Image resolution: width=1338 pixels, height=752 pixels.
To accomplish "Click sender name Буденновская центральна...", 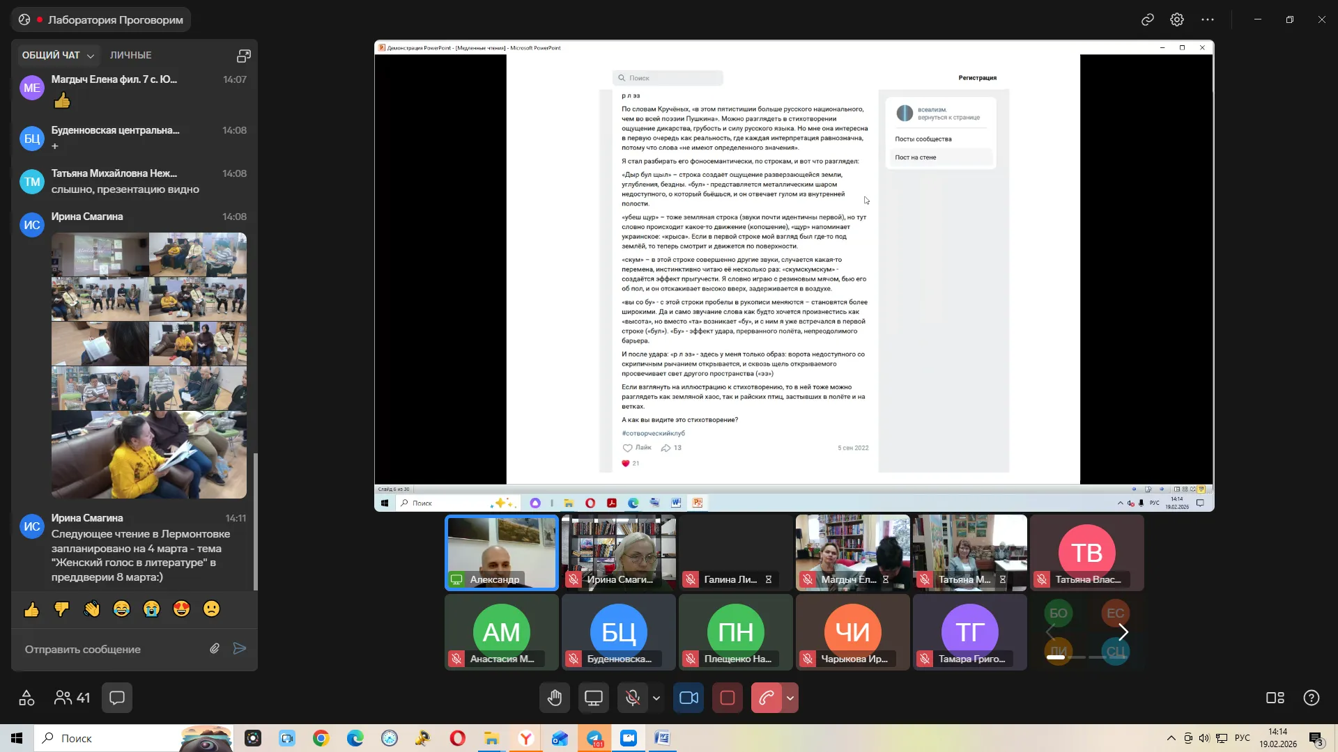I will point(115,130).
